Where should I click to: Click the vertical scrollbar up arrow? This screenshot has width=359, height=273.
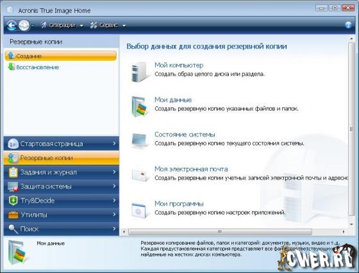pyautogui.click(x=351, y=39)
